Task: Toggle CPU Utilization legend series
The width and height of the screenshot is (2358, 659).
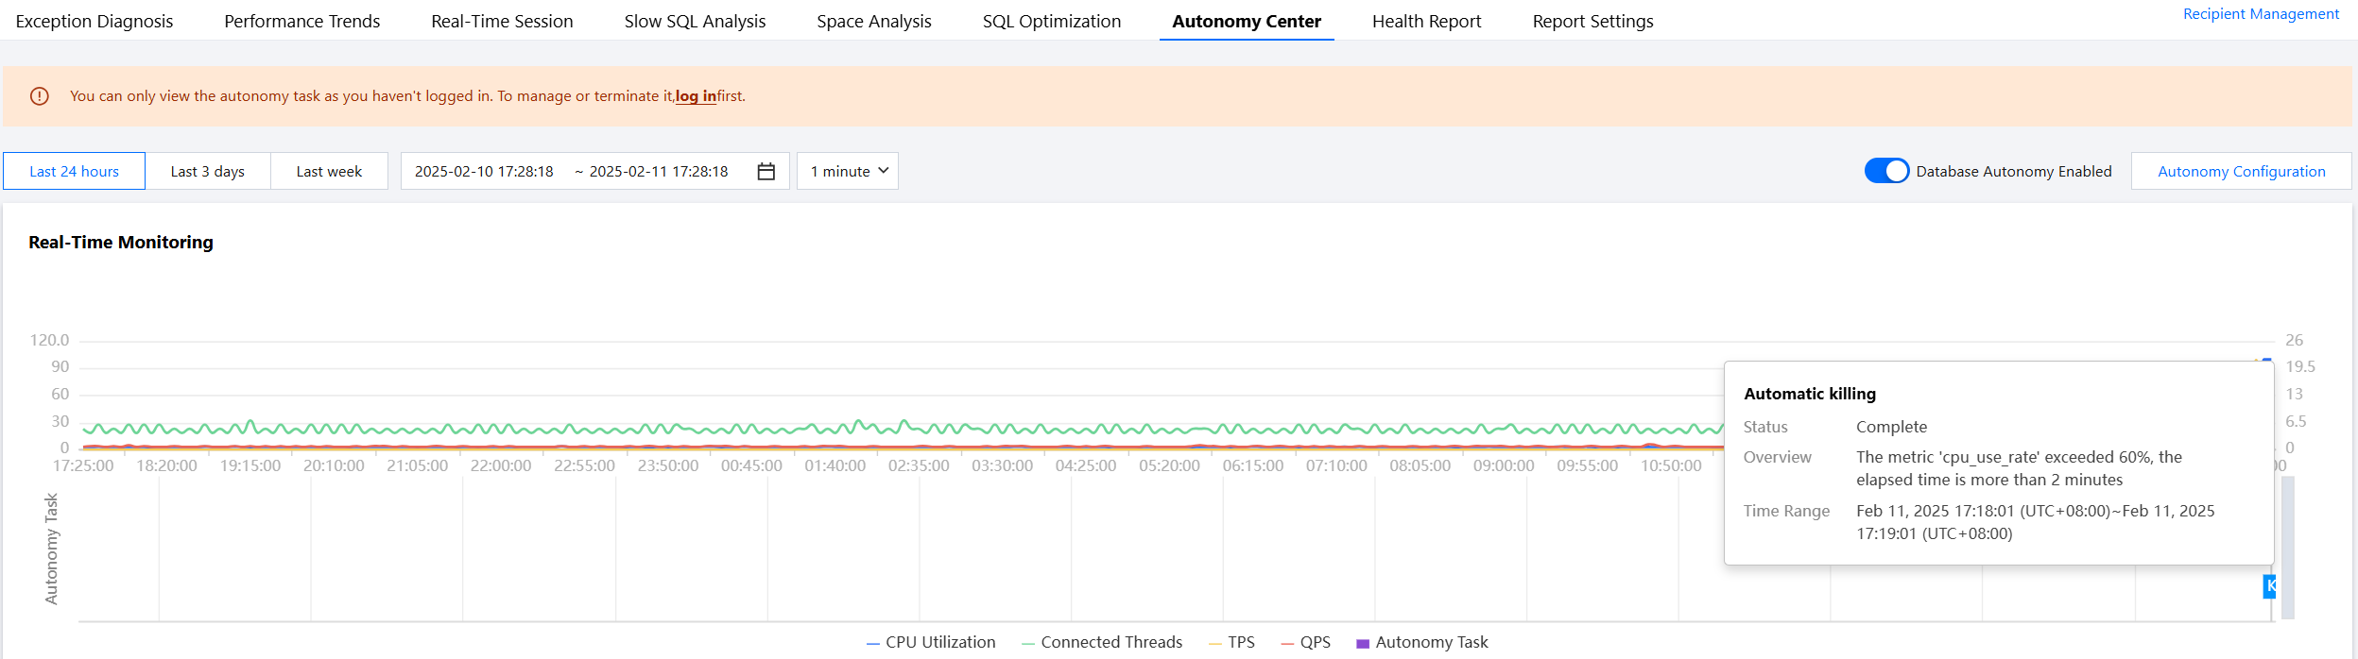Action: coord(930,642)
